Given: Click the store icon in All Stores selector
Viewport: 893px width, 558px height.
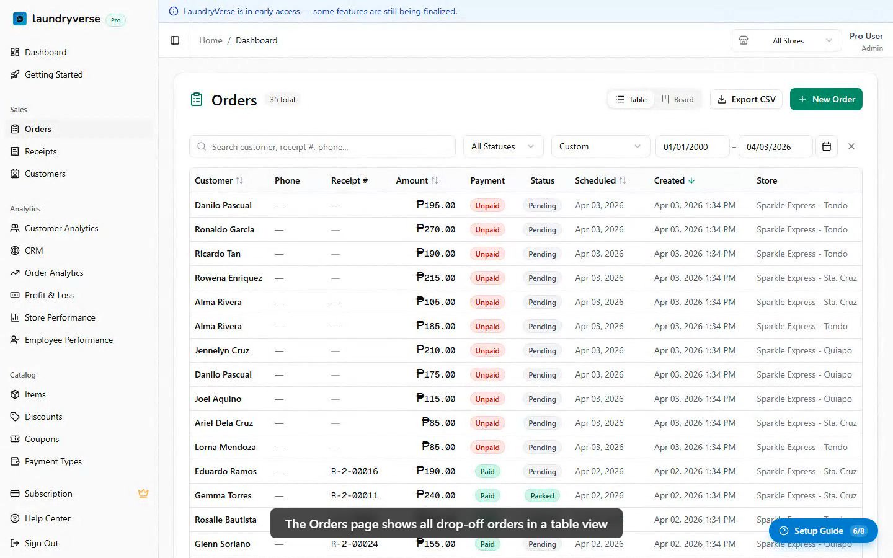Looking at the screenshot, I should (x=744, y=40).
